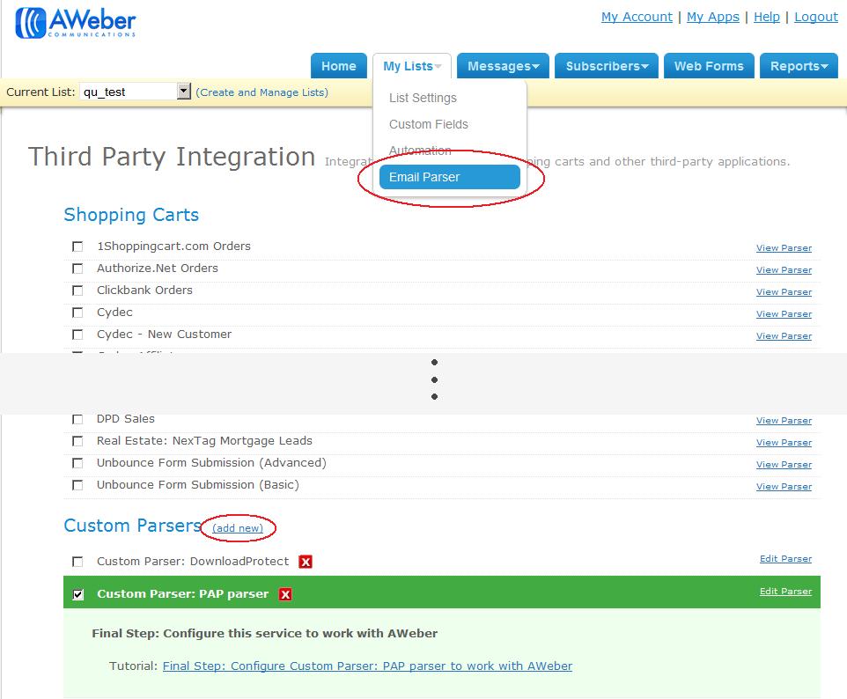Expand the Messages menu
The image size is (847, 699).
click(x=503, y=66)
